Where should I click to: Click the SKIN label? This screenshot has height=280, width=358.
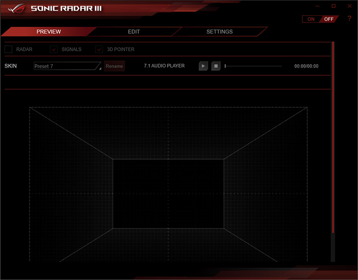click(10, 66)
